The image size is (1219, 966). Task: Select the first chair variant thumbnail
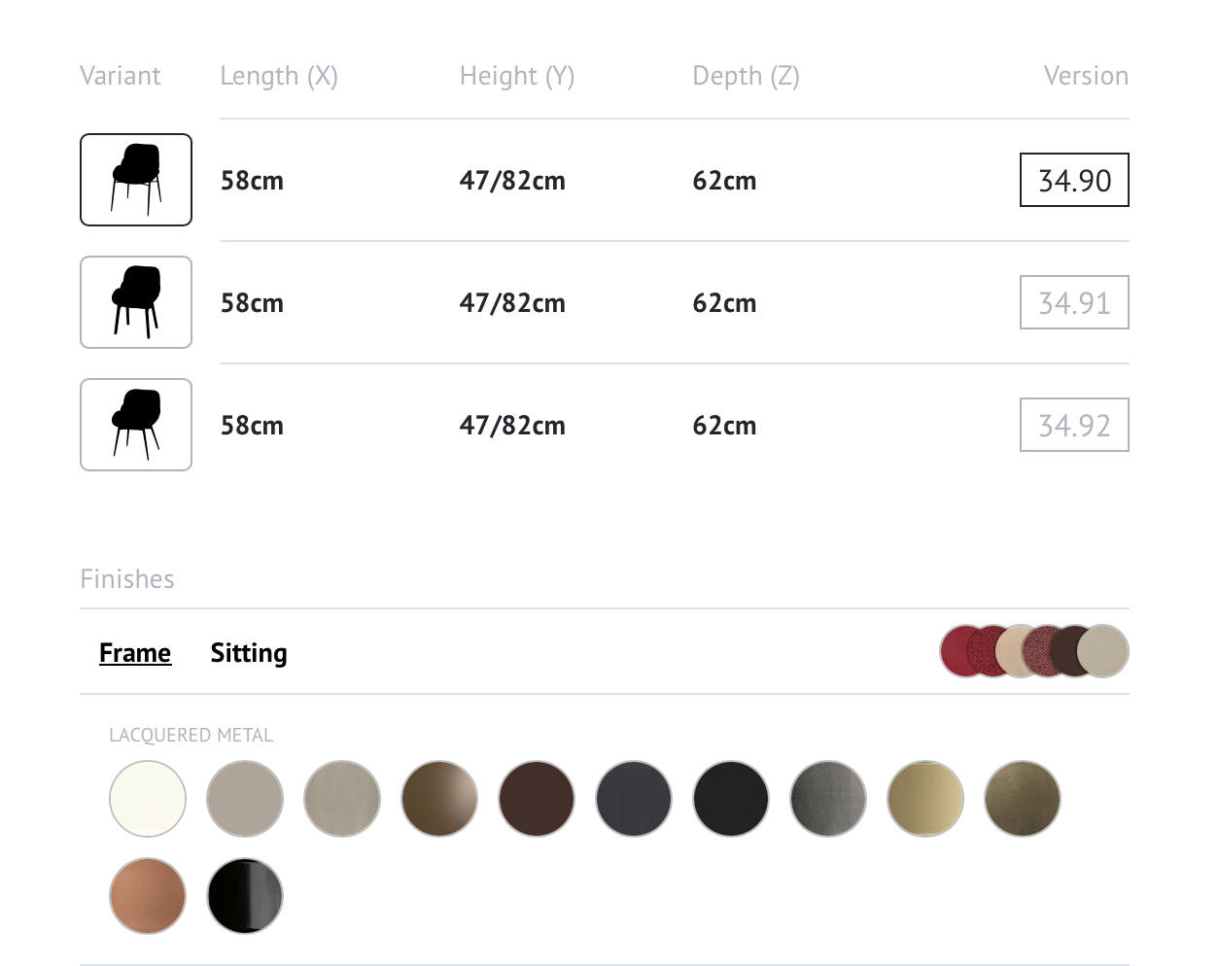tap(136, 180)
